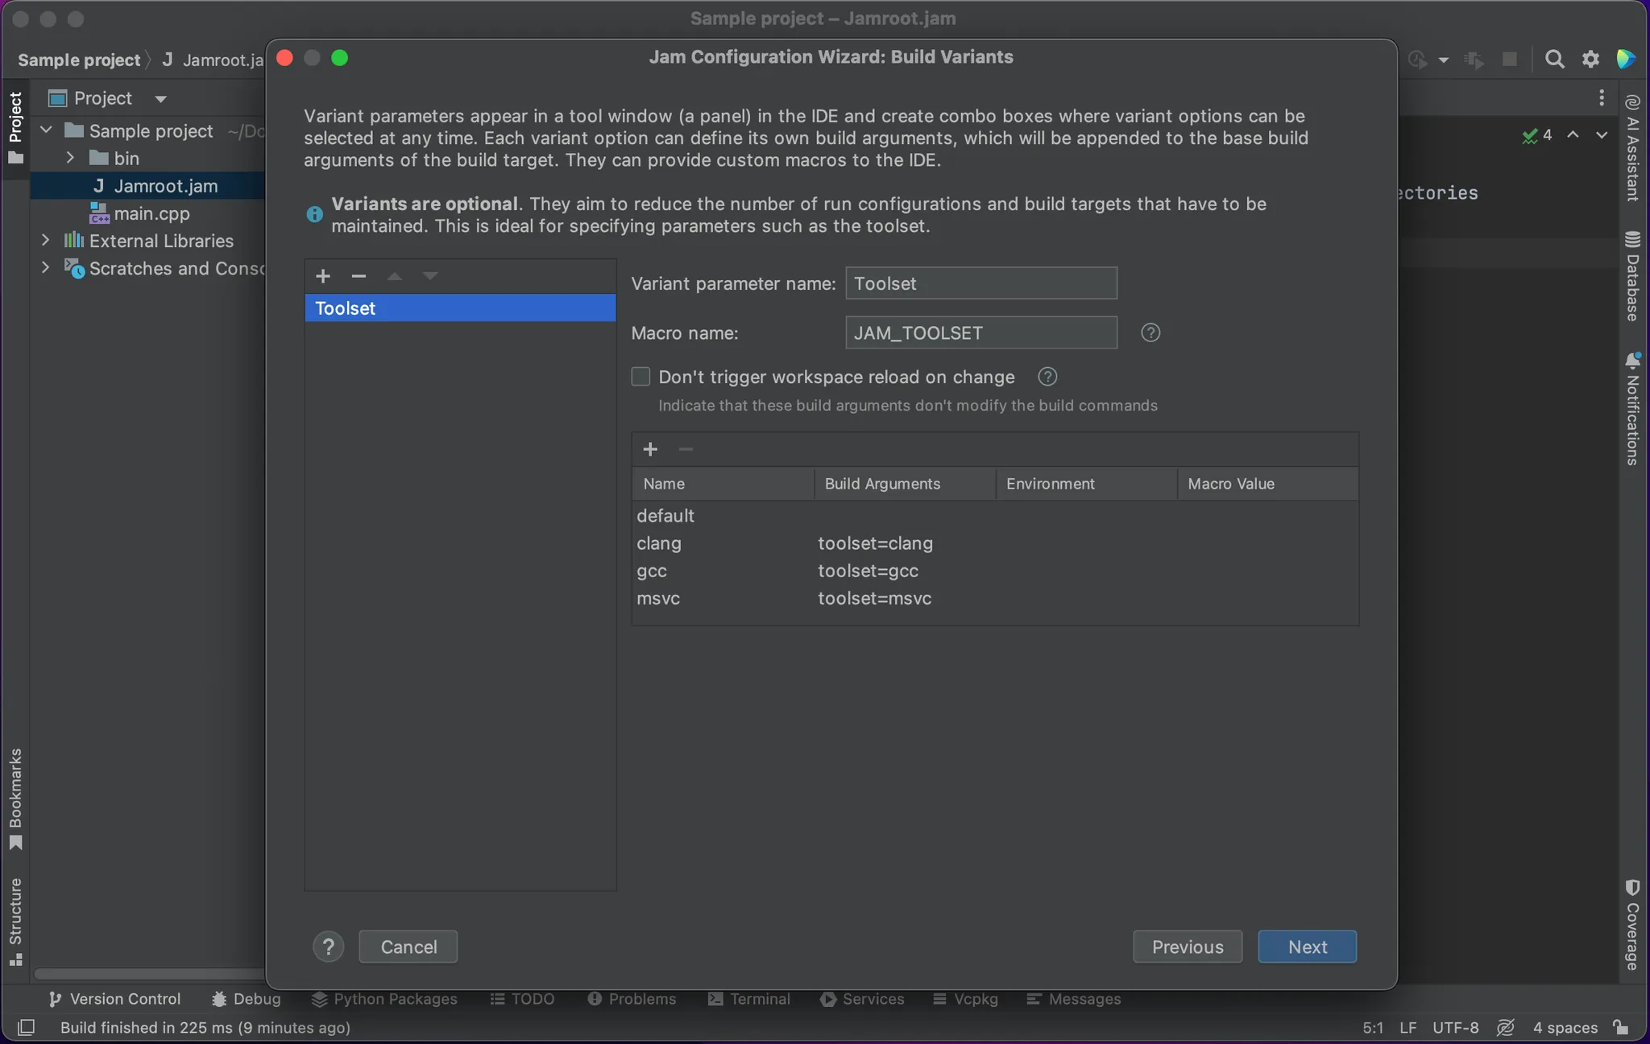Click stop build square icon
Image resolution: width=1650 pixels, height=1044 pixels.
point(1510,60)
